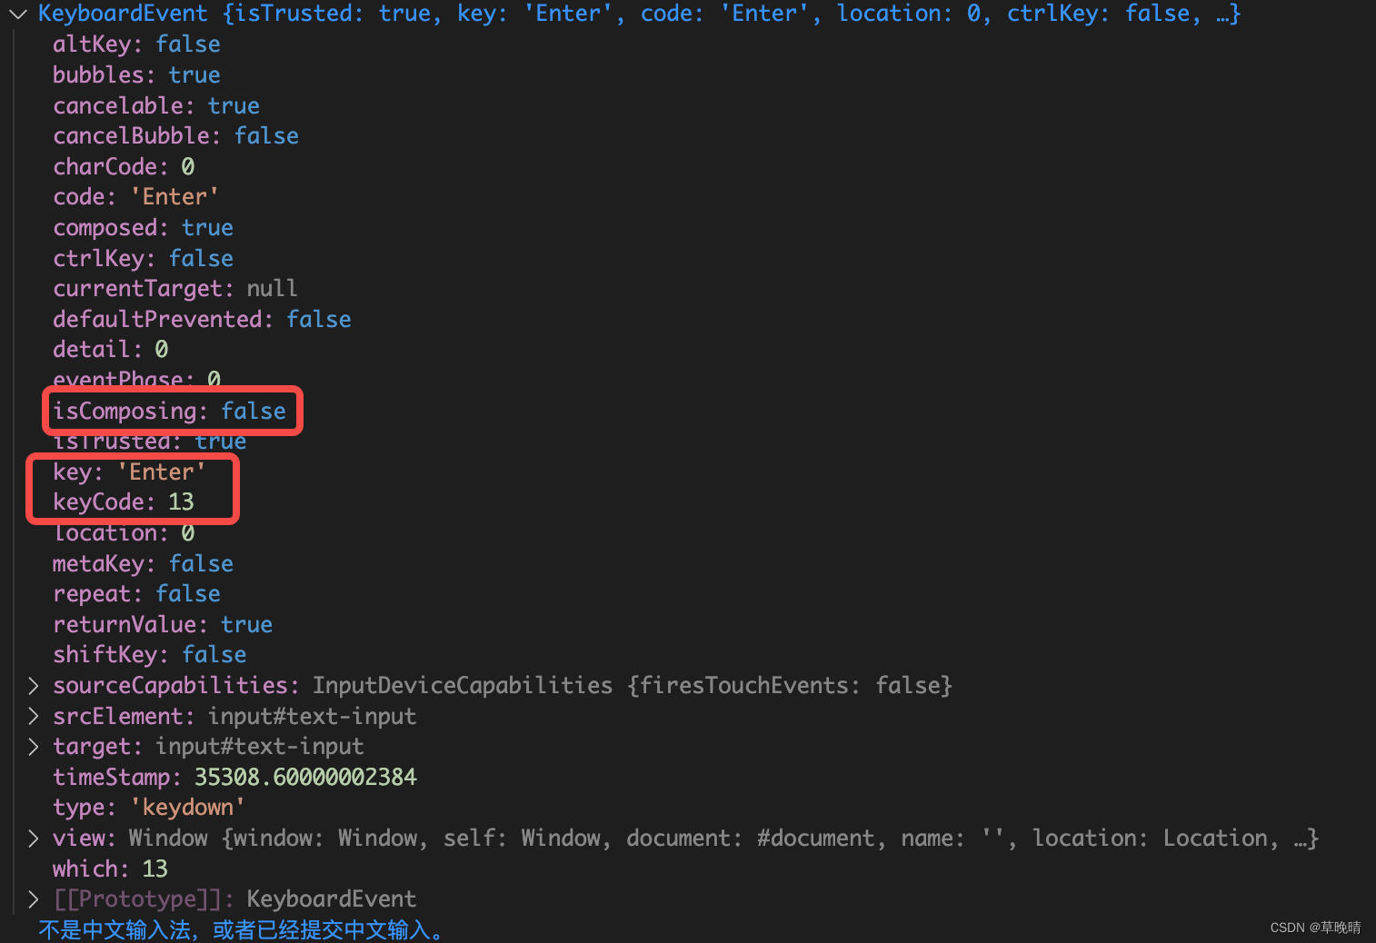Select the key: 'Enter' property row
Image resolution: width=1376 pixels, height=943 pixels.
[x=129, y=472]
